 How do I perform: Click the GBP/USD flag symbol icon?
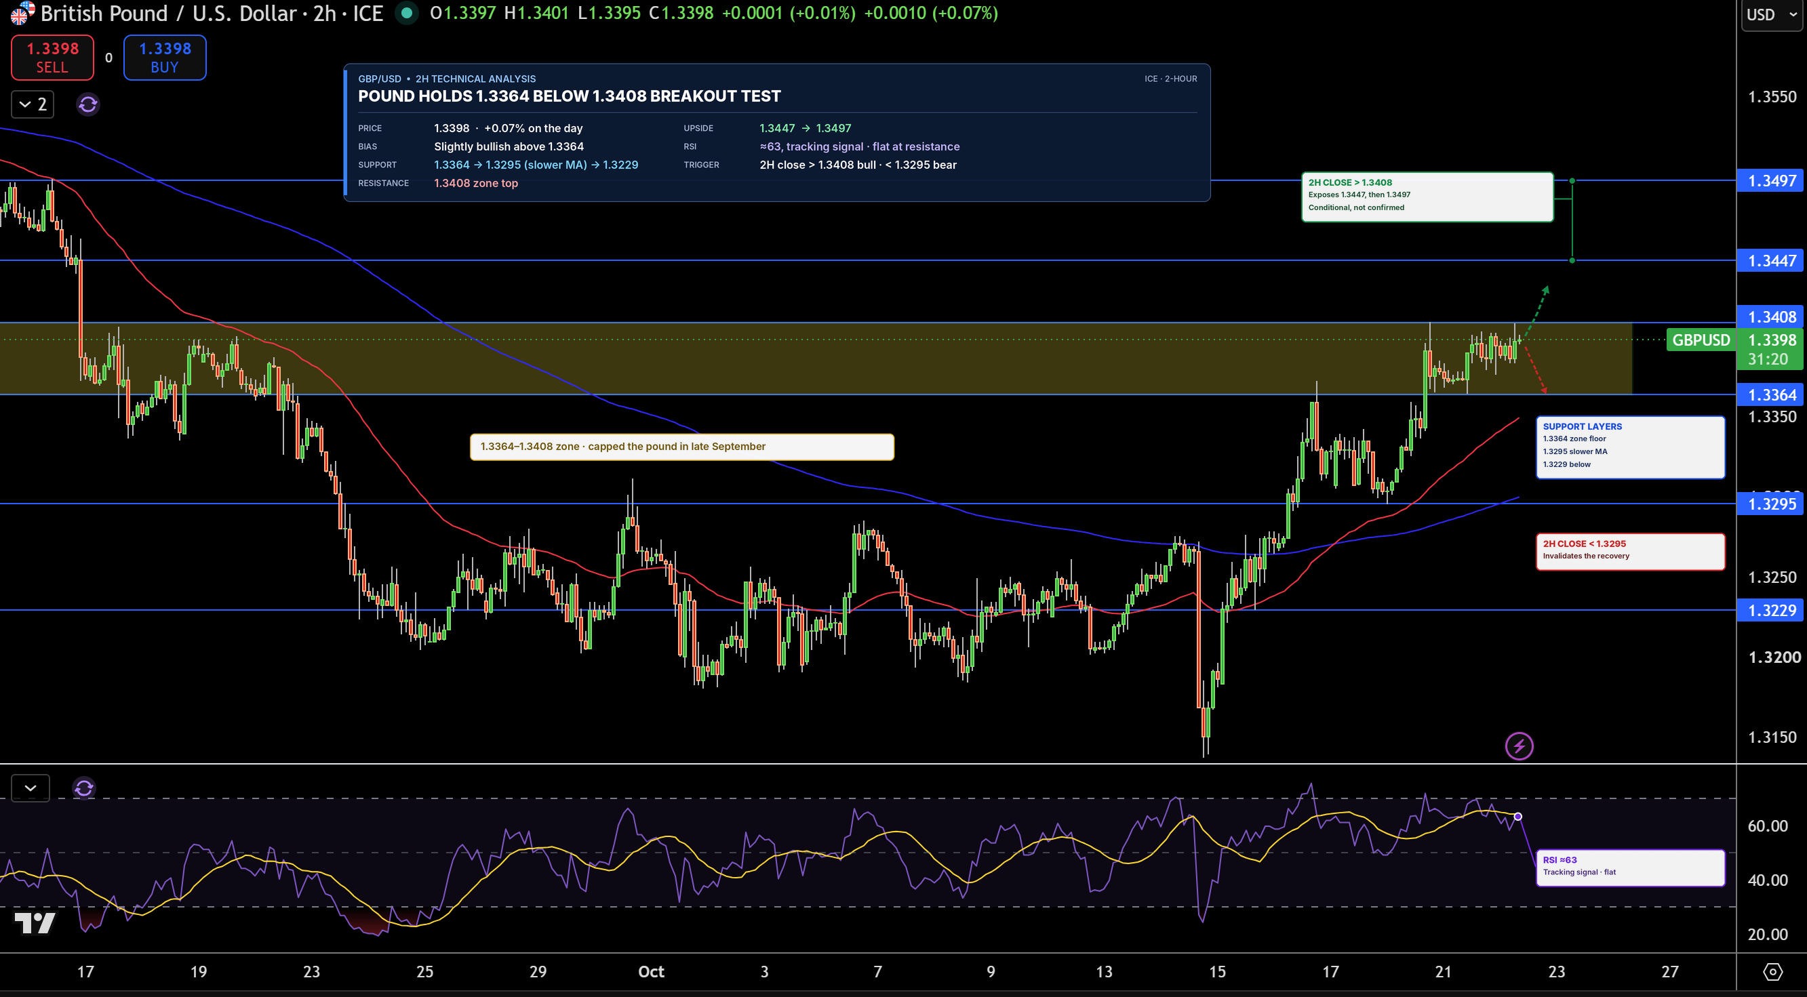[x=21, y=13]
